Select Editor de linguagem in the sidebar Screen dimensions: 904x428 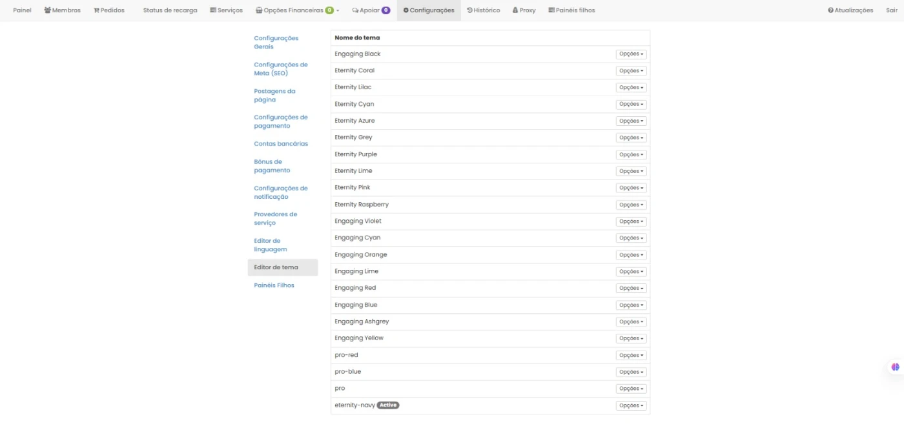click(x=270, y=245)
